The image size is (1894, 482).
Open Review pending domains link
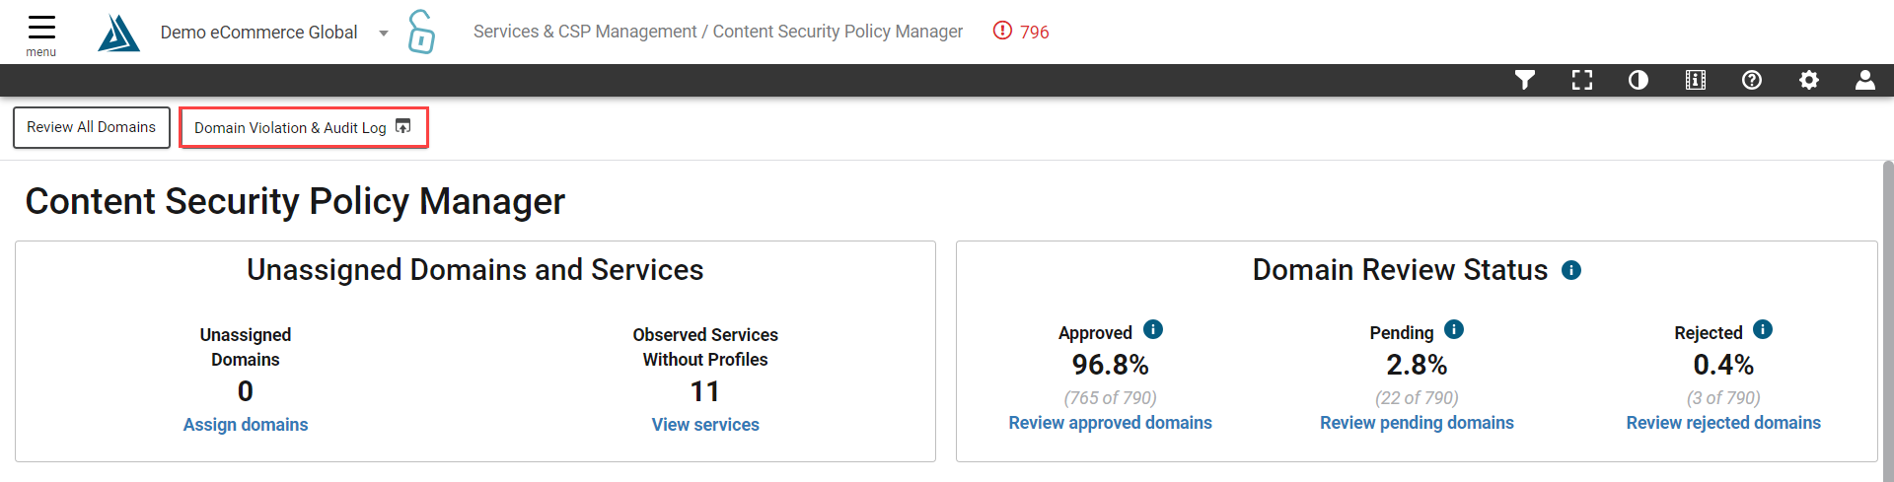point(1417,423)
